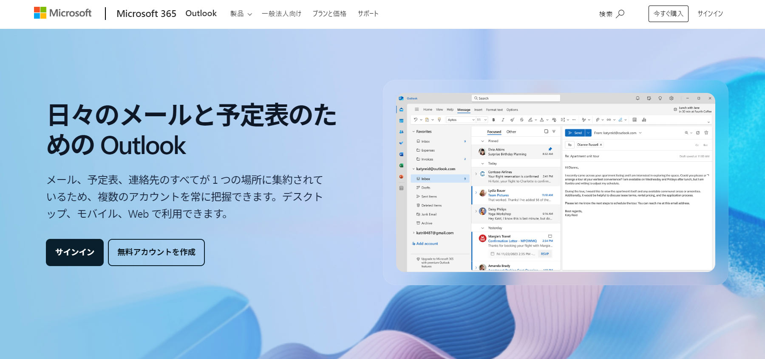Click the Paste clipboard icon in the ribbon

coord(427,120)
